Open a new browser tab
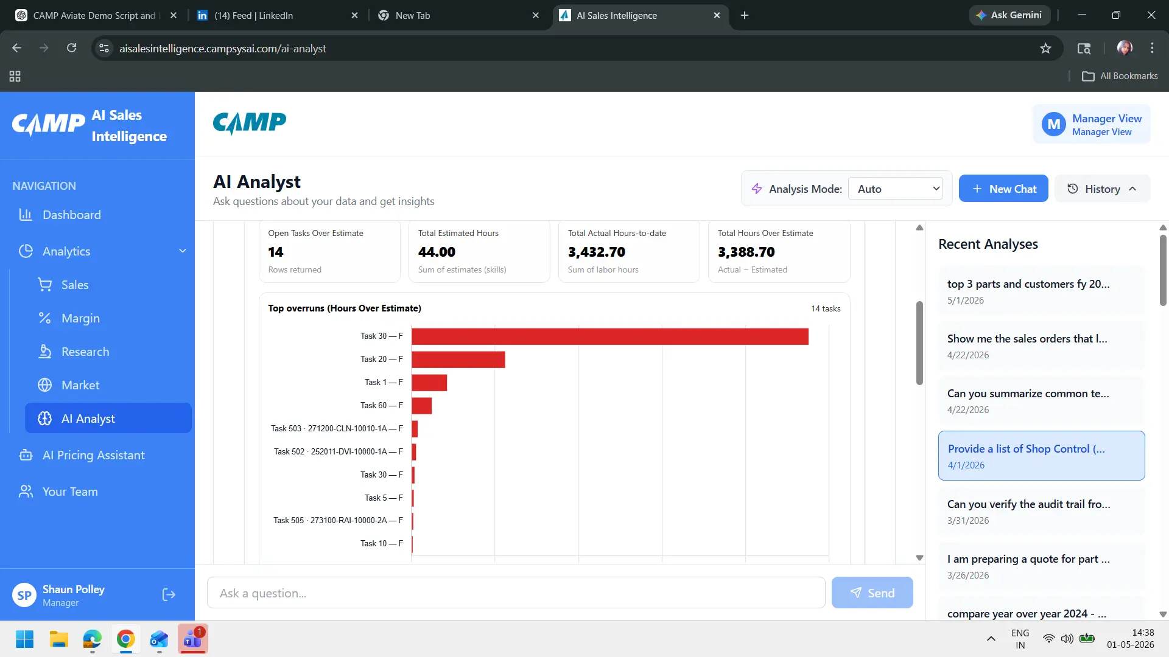Viewport: 1169px width, 657px height. pos(744,15)
